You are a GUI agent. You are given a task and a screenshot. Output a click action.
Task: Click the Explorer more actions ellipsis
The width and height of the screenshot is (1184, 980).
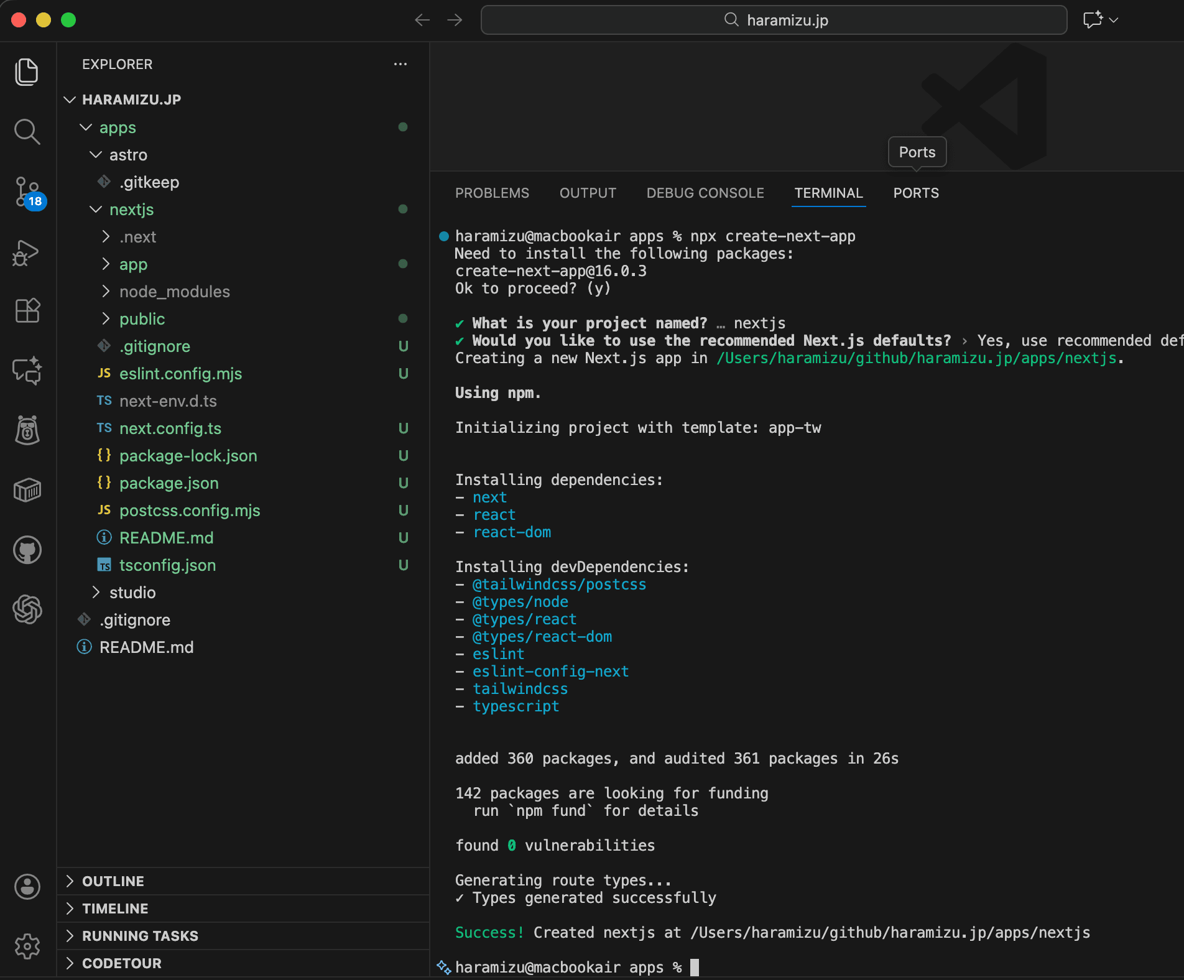click(x=400, y=64)
